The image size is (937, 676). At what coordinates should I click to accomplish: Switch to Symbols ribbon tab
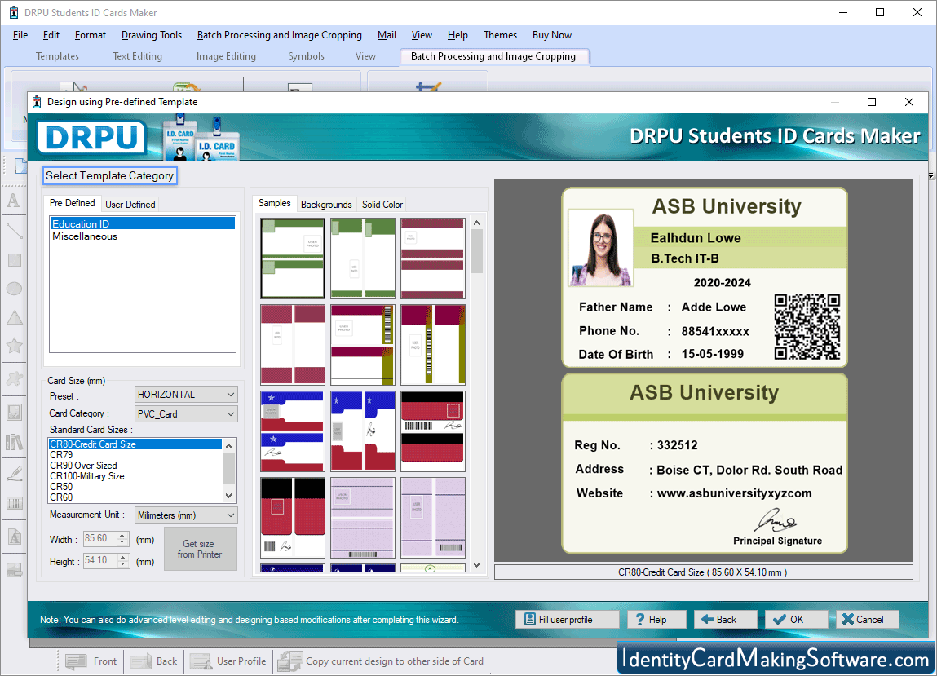(x=306, y=56)
